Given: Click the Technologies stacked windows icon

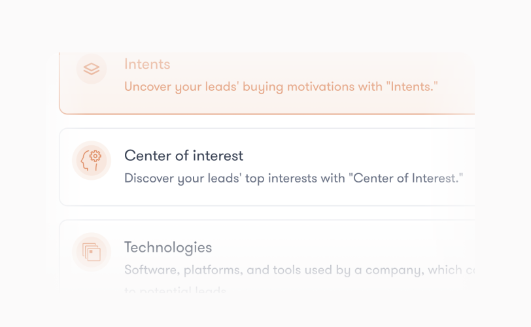Looking at the screenshot, I should point(92,252).
